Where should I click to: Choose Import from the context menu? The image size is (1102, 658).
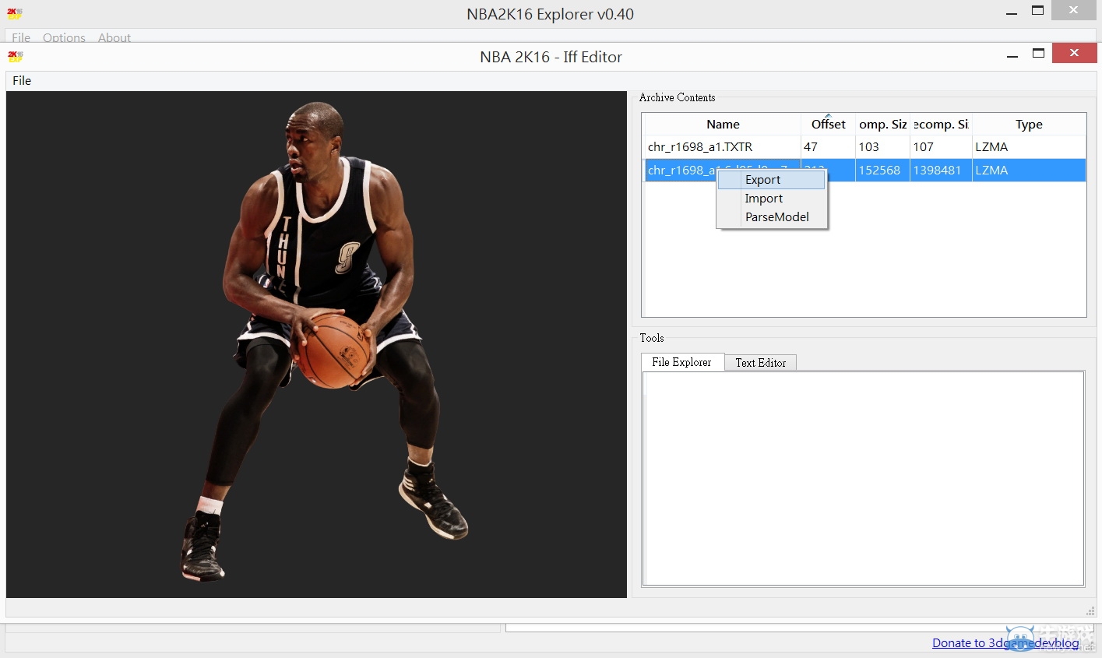tap(771, 199)
